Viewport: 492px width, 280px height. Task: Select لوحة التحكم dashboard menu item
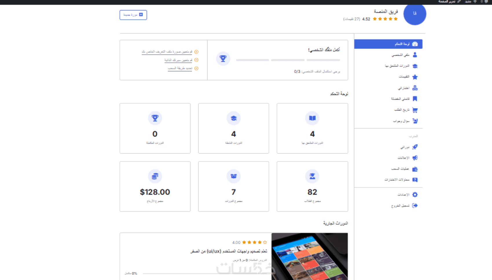click(388, 44)
